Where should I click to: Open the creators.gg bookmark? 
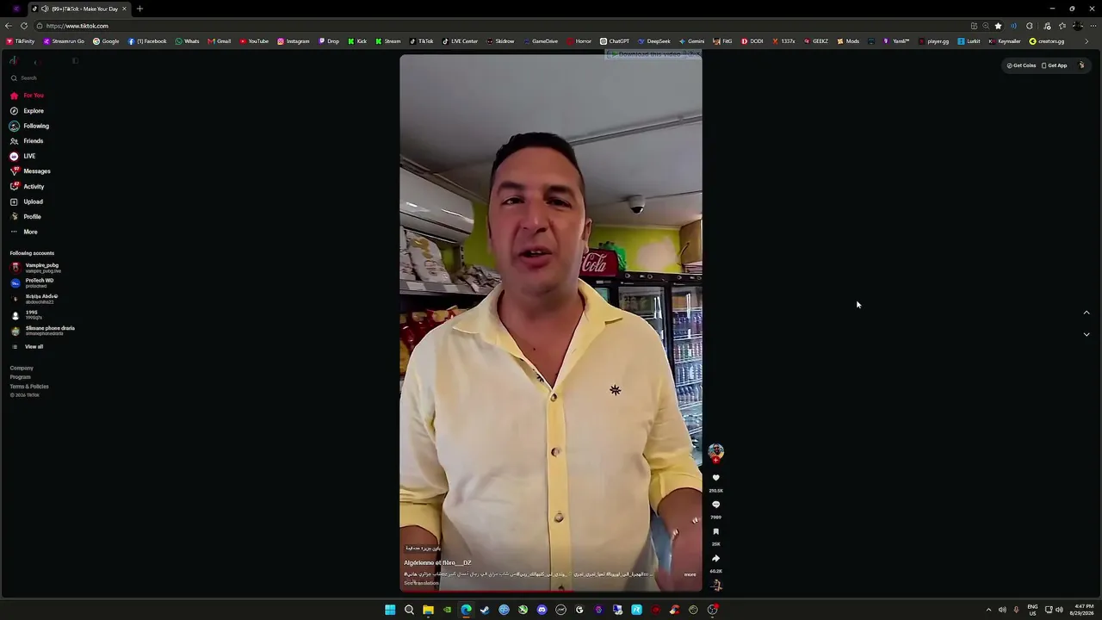click(1047, 41)
